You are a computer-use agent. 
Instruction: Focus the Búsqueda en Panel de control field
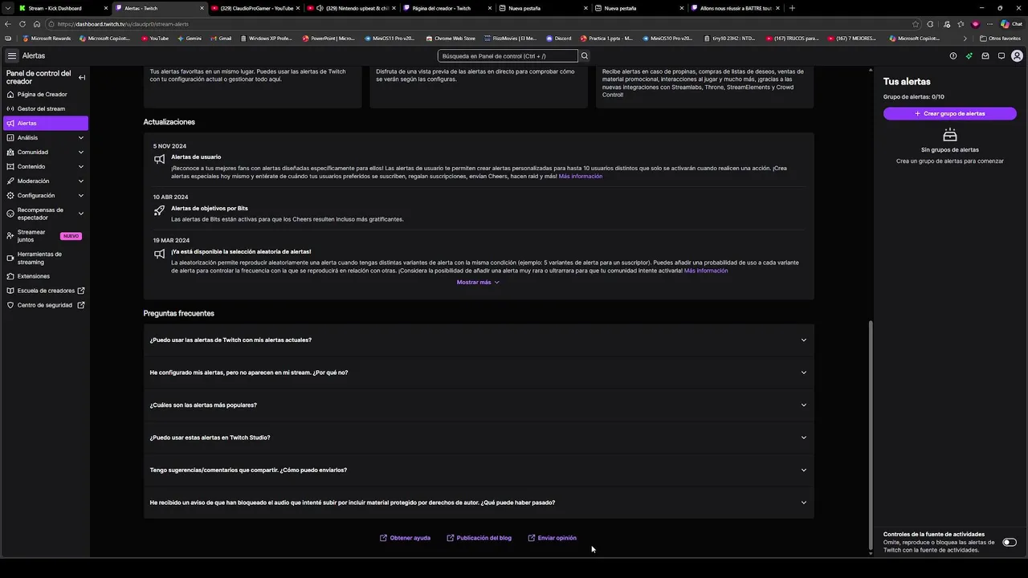click(x=508, y=55)
